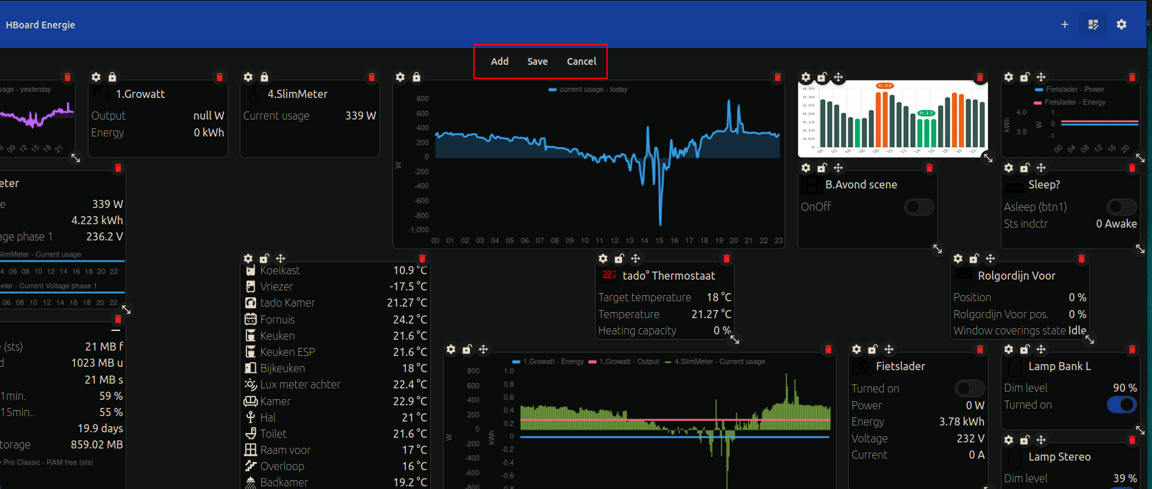Click move handle of tado° Thermostaat widget
1152x489 pixels.
[635, 259]
